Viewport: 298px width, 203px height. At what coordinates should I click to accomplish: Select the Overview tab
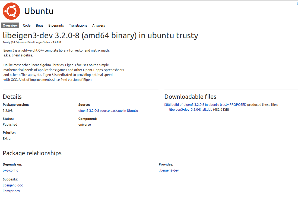pyautogui.click(x=10, y=25)
